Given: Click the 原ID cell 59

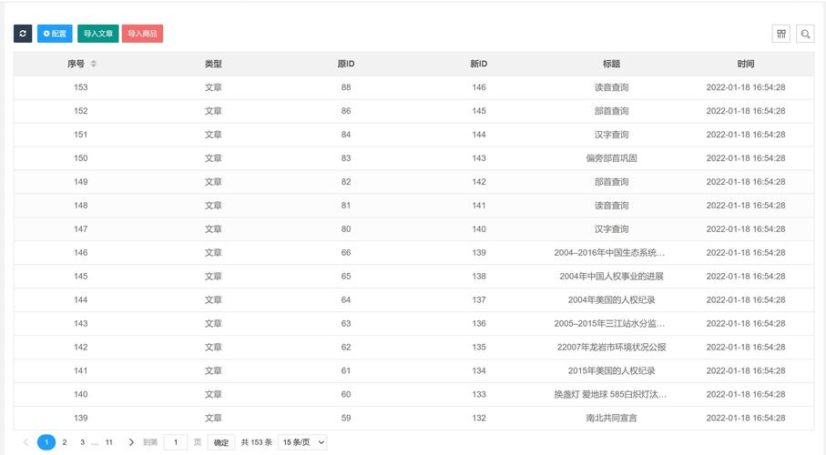Looking at the screenshot, I should coord(346,418).
